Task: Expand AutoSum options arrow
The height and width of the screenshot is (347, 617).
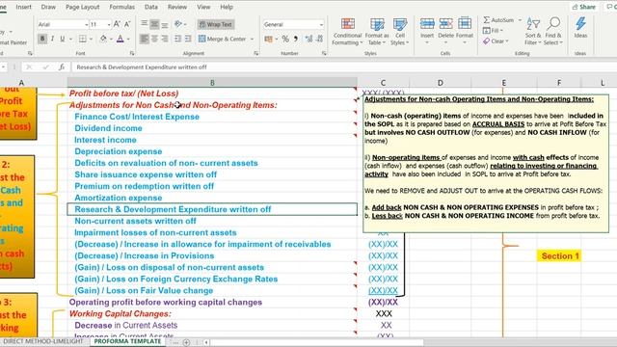Action: (x=520, y=19)
